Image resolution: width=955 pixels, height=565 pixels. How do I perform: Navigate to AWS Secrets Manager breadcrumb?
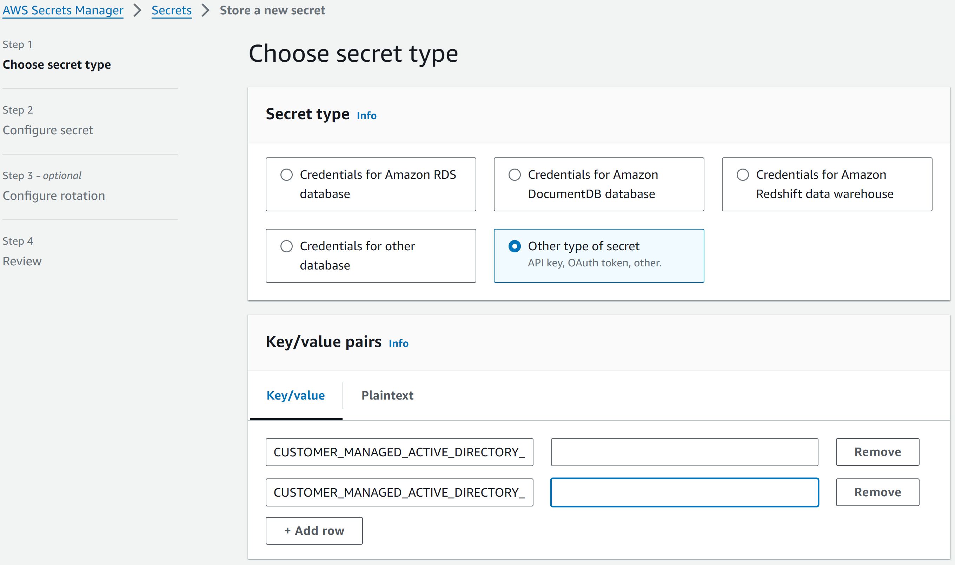[63, 10]
